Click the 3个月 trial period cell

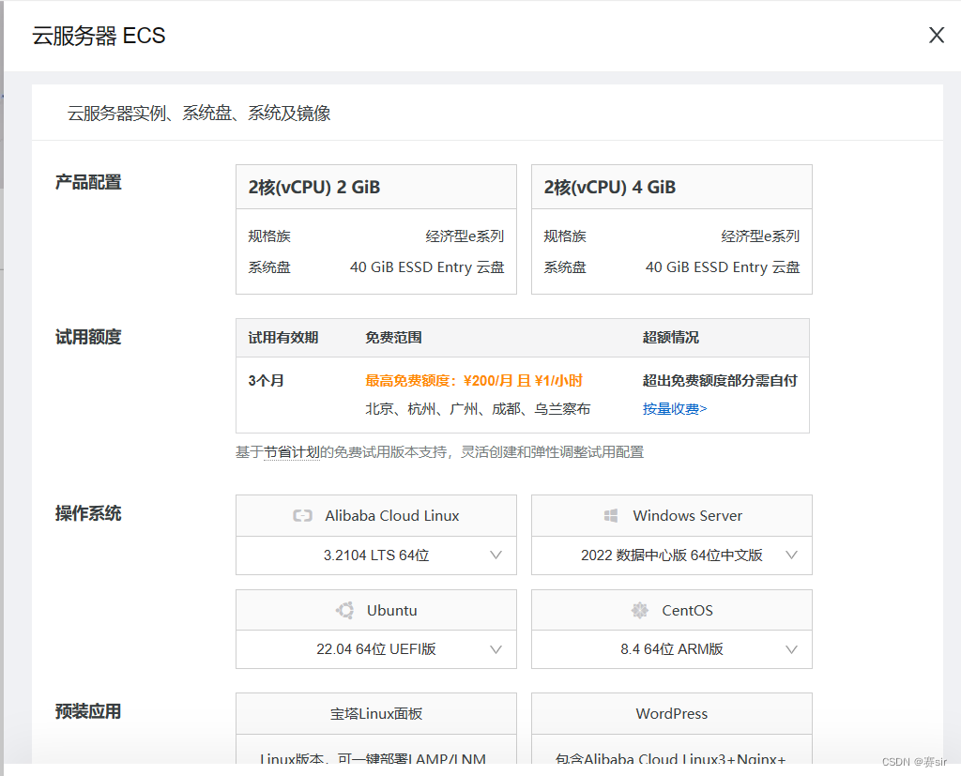pyautogui.click(x=266, y=381)
